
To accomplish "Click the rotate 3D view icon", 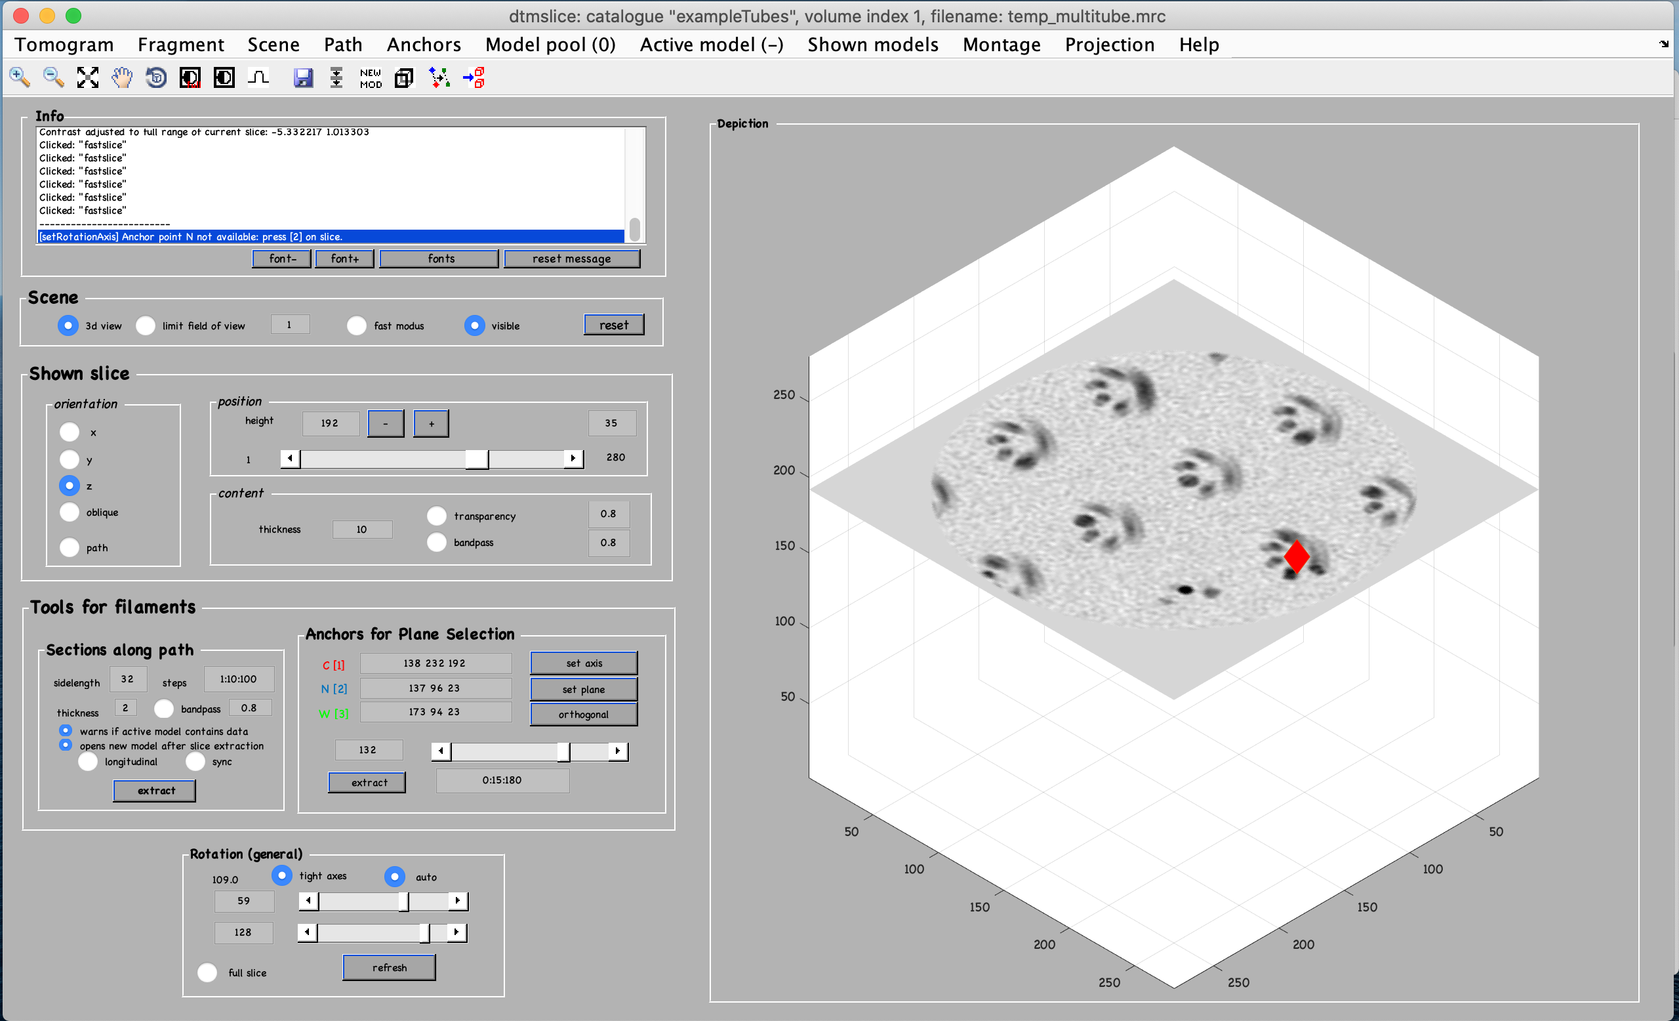I will pos(156,77).
